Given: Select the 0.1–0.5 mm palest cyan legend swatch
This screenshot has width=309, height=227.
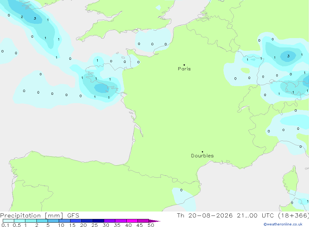Looking at the screenshot, I should [8, 221].
